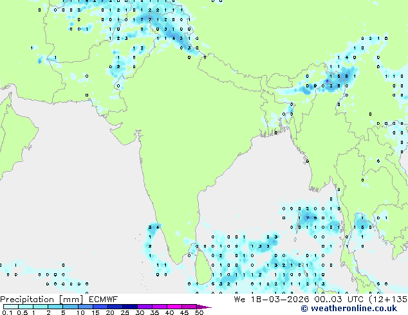408x315 pixels.
Task: Click the '10' legend scale label
Action: click(x=80, y=312)
